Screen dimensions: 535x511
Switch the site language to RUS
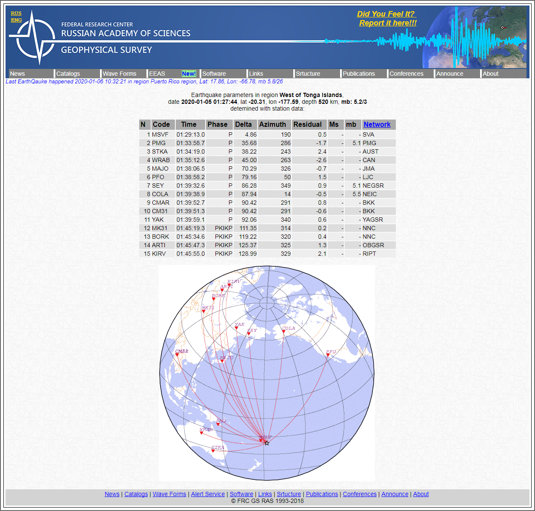coord(16,13)
